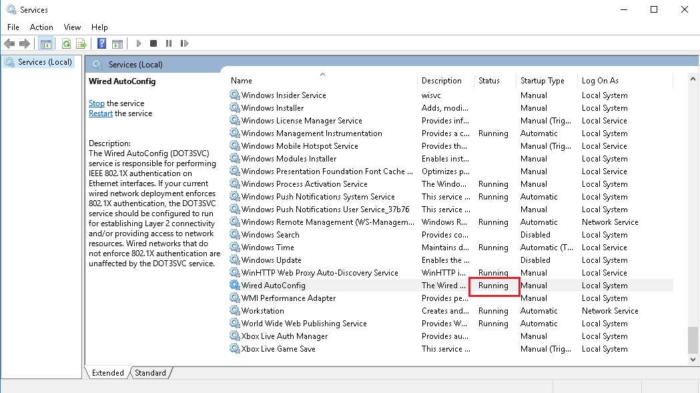Click the Pause Service toolbar icon

coord(169,43)
